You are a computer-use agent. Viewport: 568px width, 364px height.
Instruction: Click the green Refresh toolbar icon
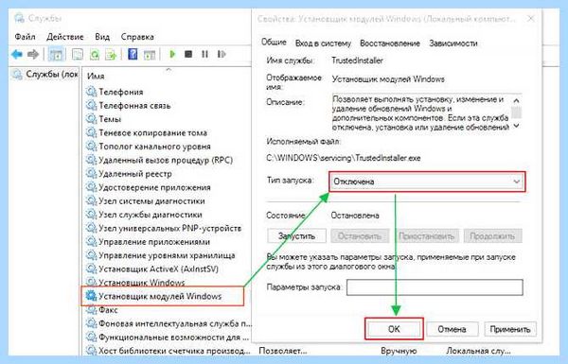95,55
